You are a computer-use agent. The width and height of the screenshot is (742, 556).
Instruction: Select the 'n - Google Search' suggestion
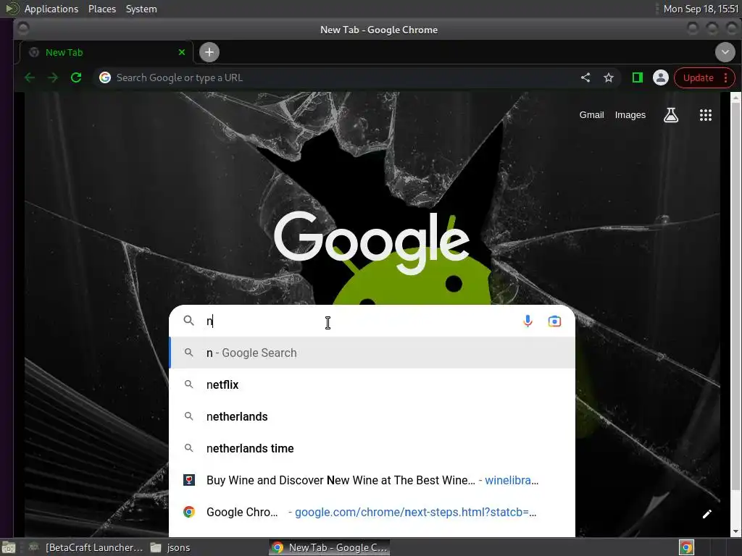(x=372, y=353)
